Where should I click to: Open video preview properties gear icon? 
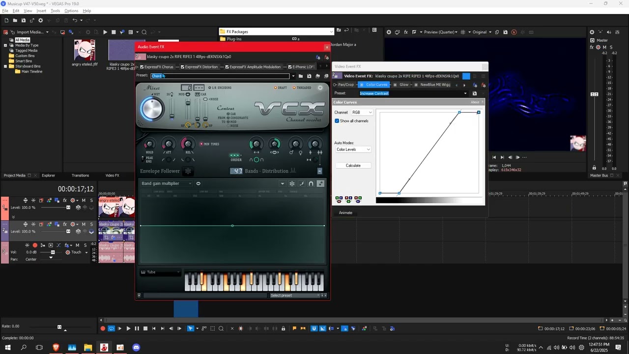[x=389, y=32]
